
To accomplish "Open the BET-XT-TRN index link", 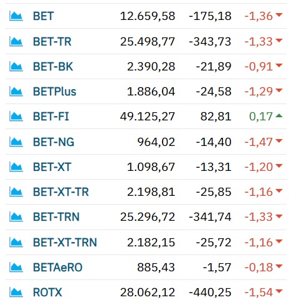I will pyautogui.click(x=65, y=243).
